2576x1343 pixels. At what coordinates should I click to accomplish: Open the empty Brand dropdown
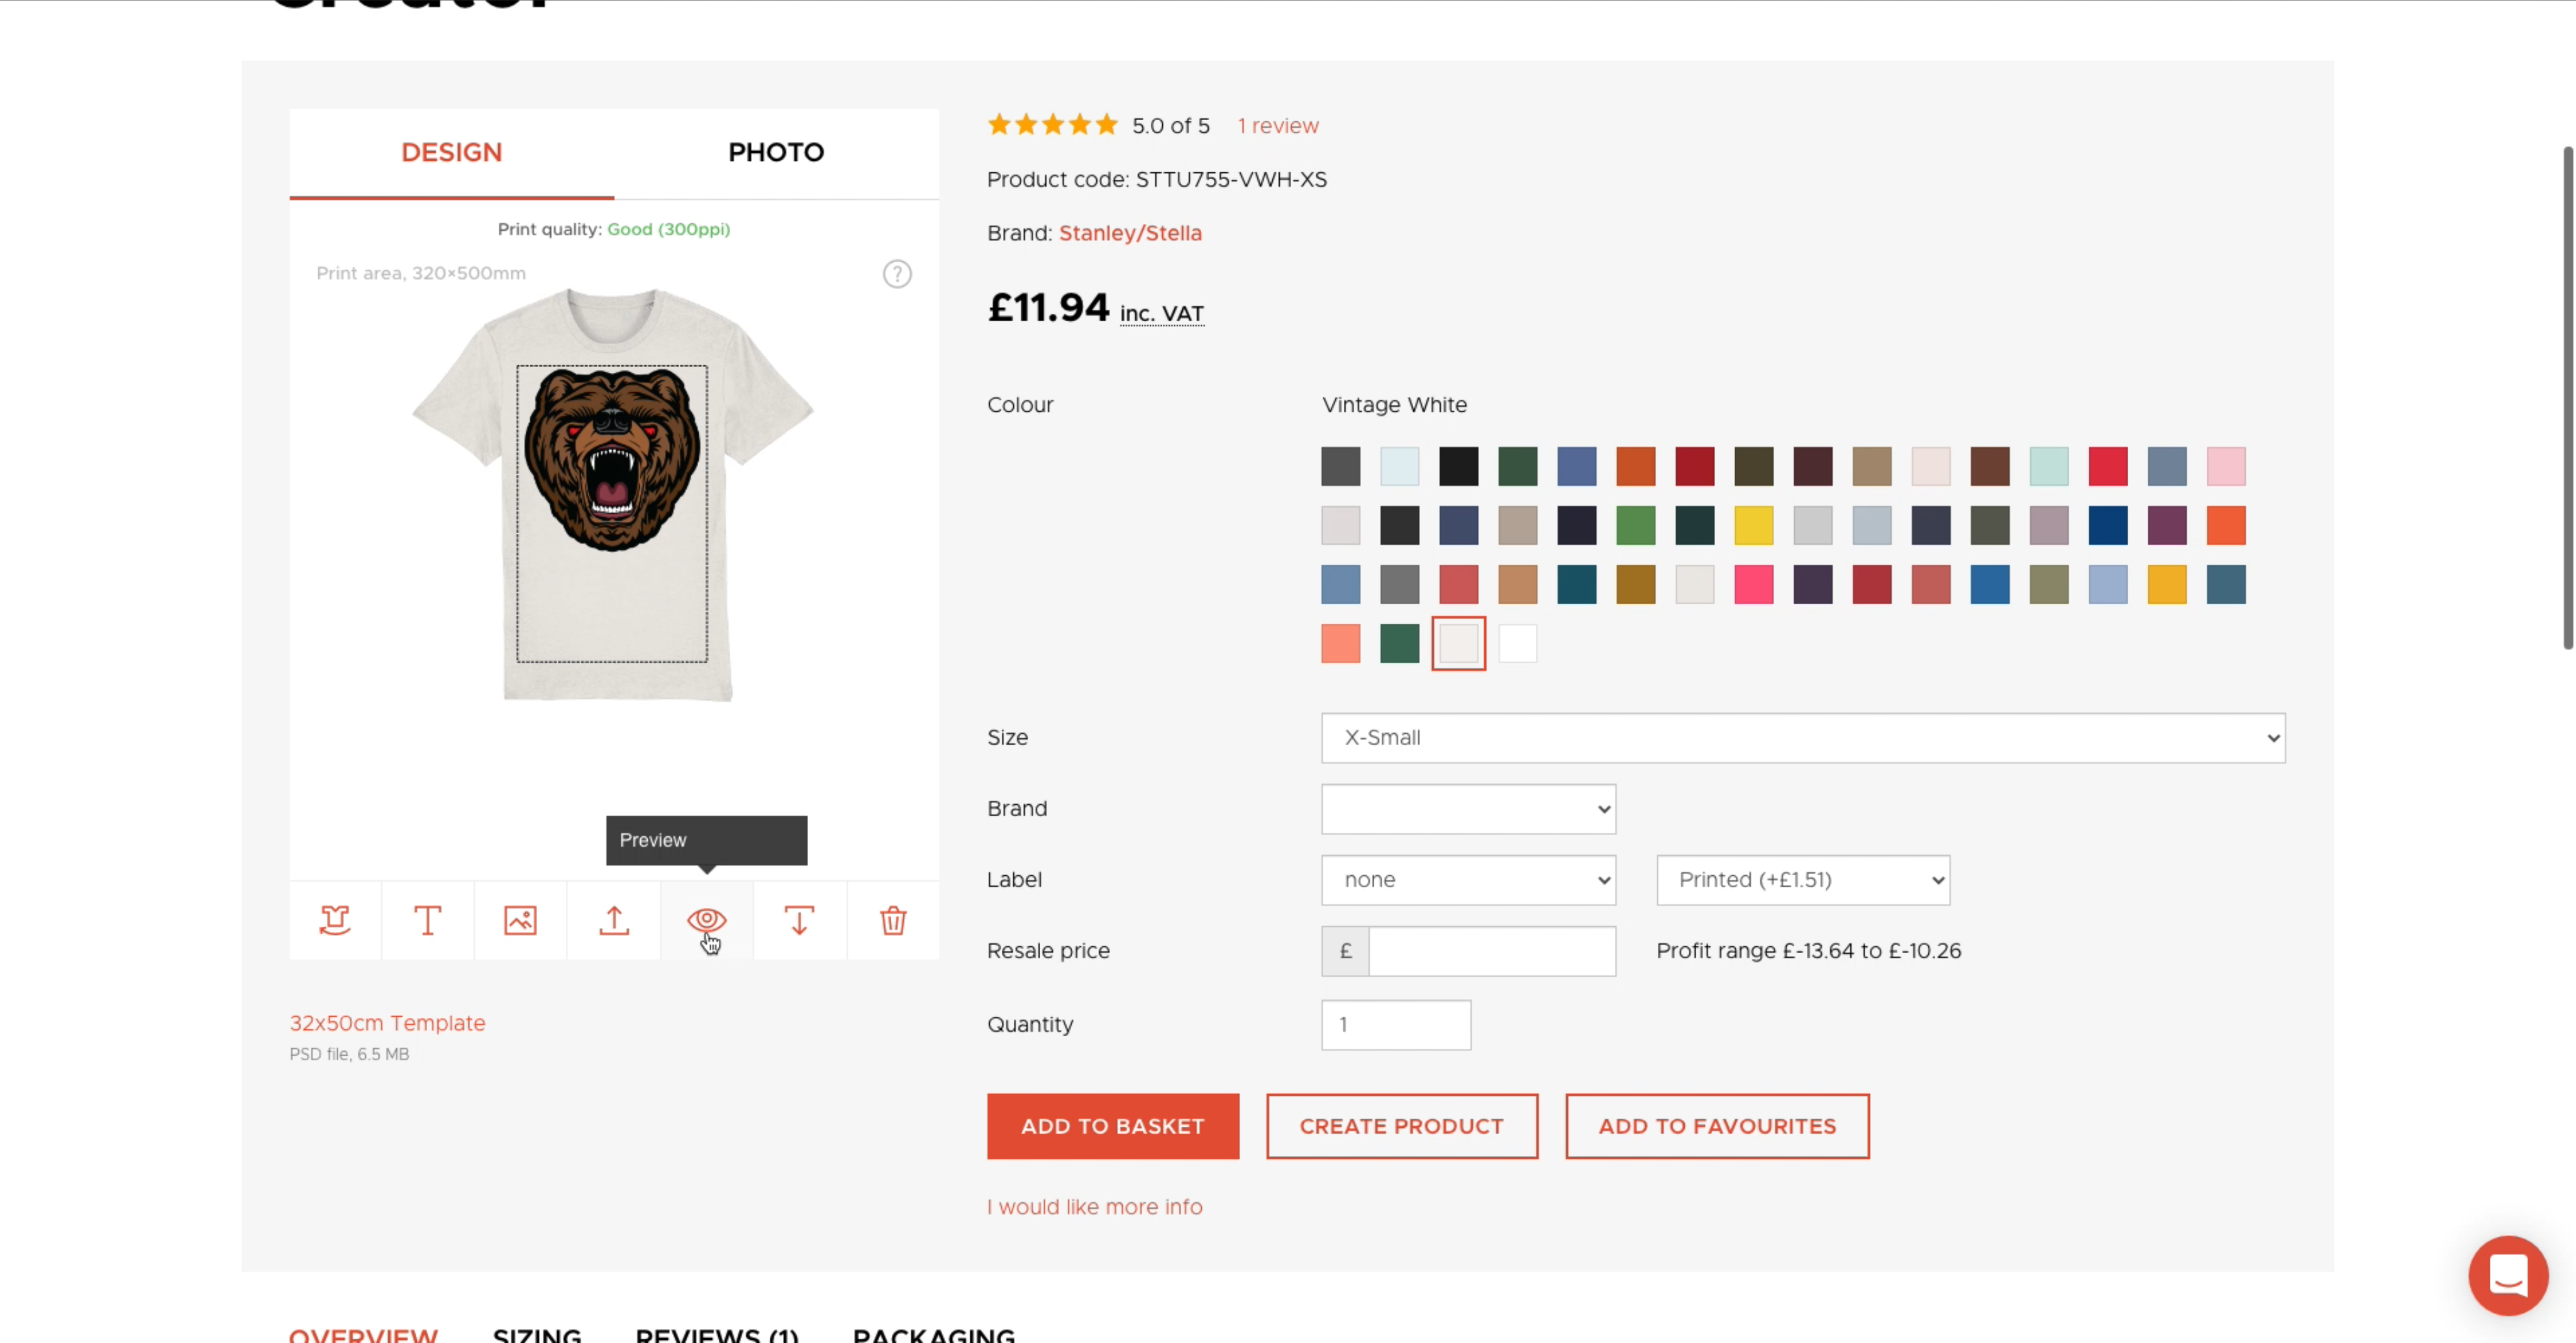1467,809
